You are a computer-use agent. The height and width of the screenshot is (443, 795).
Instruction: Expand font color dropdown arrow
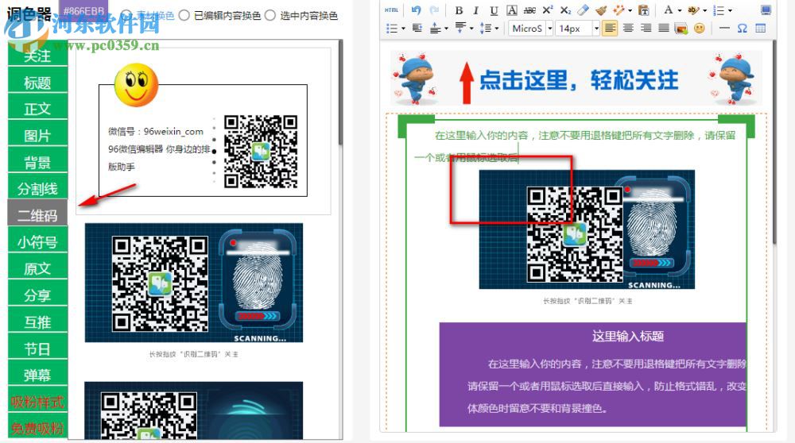[x=680, y=10]
